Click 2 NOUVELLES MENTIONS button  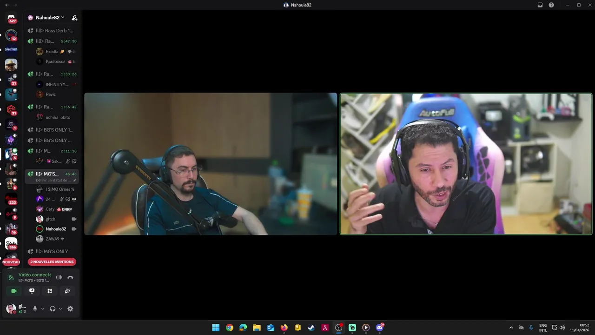[x=52, y=262]
